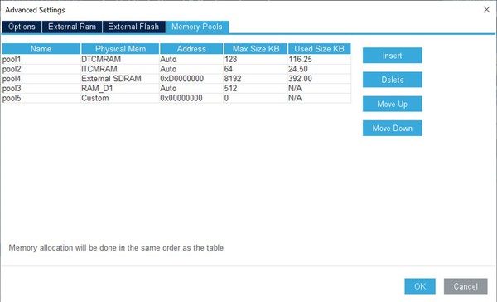Click the Physical Mem column header
497x302 pixels.
coord(120,49)
